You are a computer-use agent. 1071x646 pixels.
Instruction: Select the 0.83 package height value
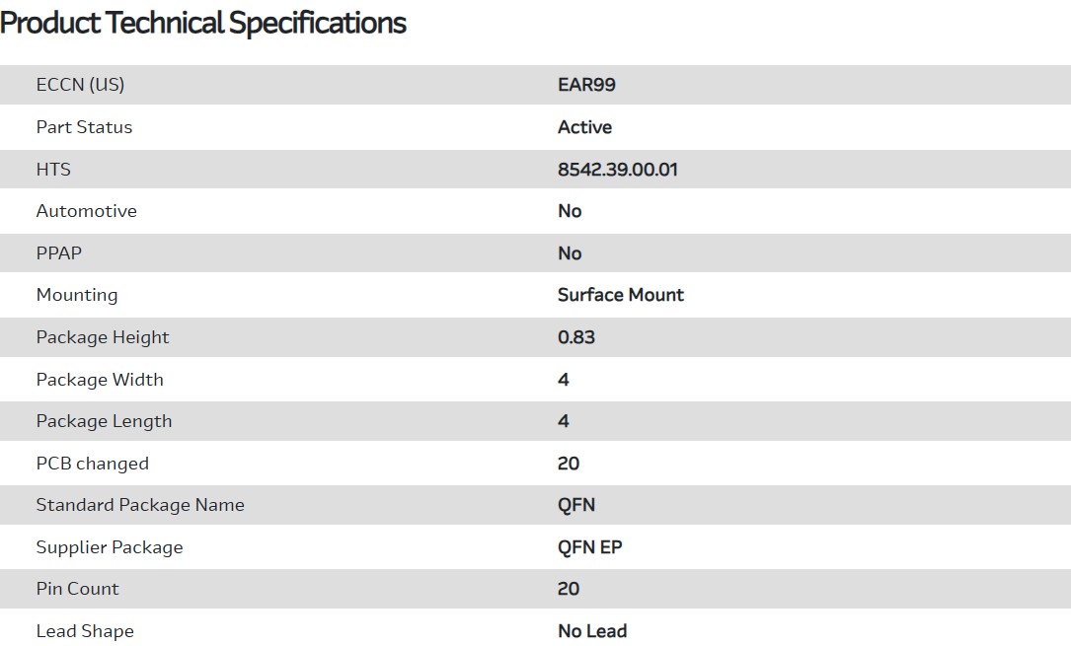click(576, 337)
